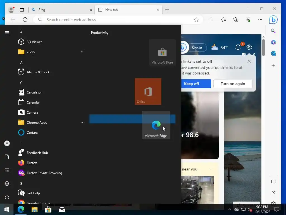Open a new browser tab
Viewport: 286px width, 215px height.
click(167, 10)
